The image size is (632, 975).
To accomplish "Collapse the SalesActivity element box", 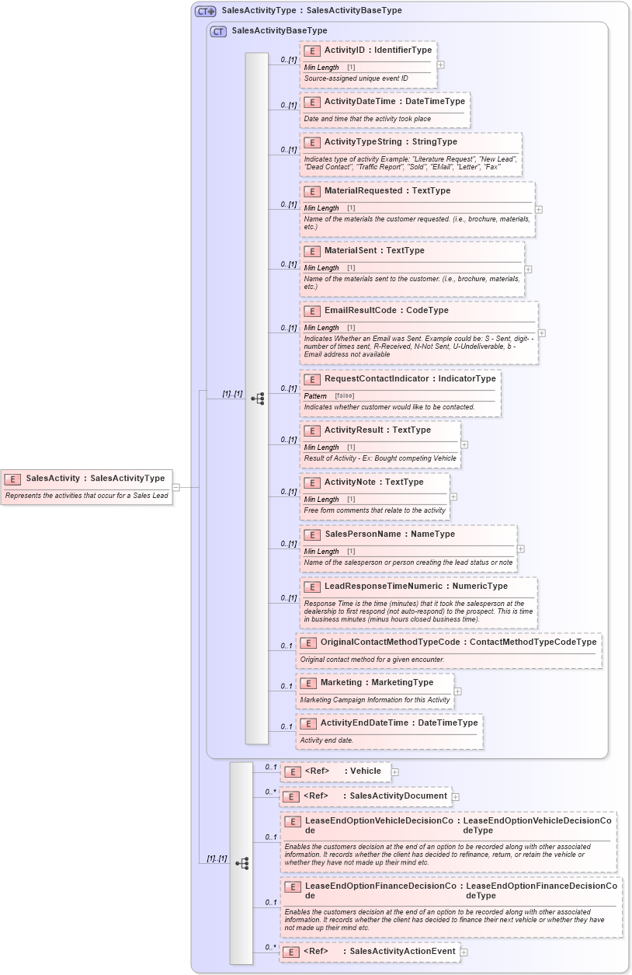I will click(x=176, y=487).
